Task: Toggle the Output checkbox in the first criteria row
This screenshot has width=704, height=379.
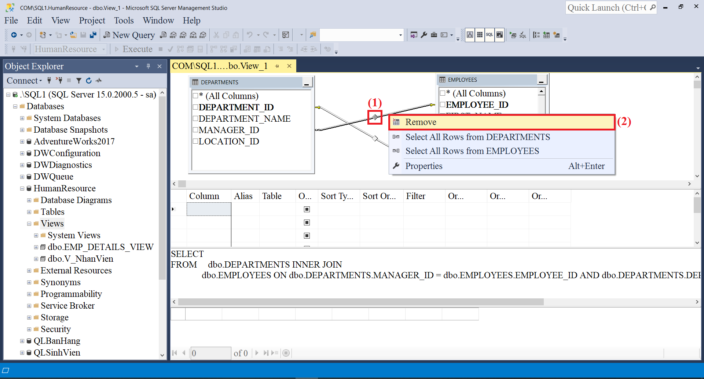Action: click(x=307, y=209)
